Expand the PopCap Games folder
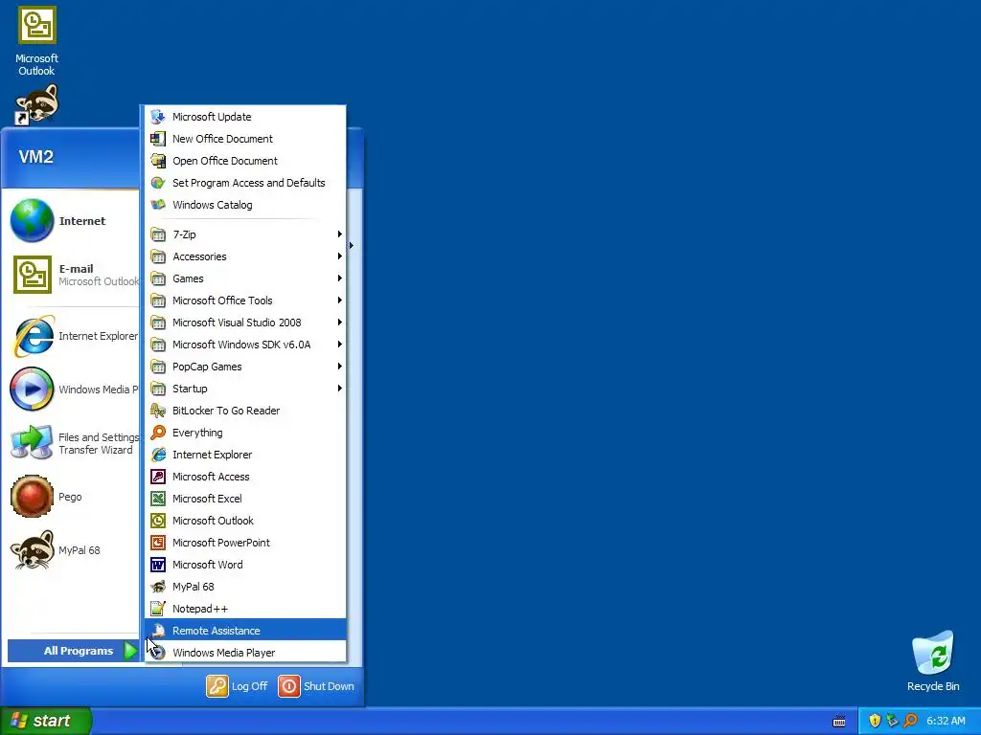 click(244, 367)
